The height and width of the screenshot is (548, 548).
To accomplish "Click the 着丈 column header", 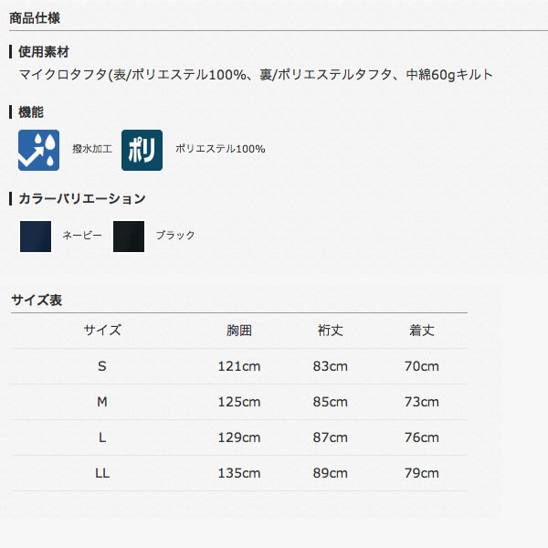I will (x=422, y=331).
